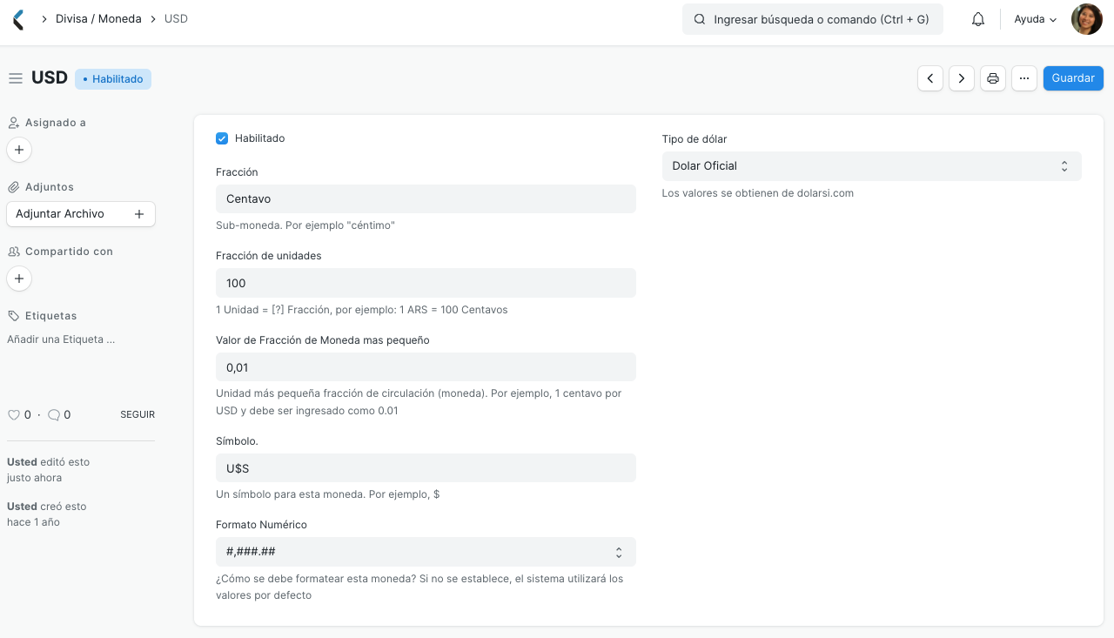Click the search magnifier icon

pyautogui.click(x=700, y=19)
